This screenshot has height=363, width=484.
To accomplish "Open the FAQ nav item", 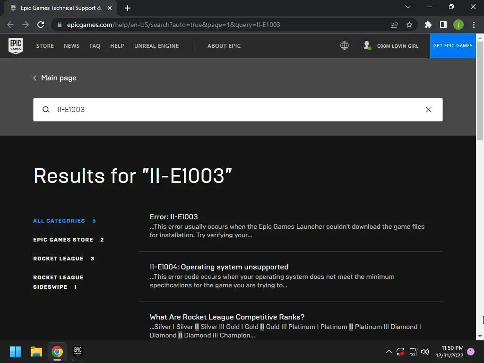I will pyautogui.click(x=95, y=46).
